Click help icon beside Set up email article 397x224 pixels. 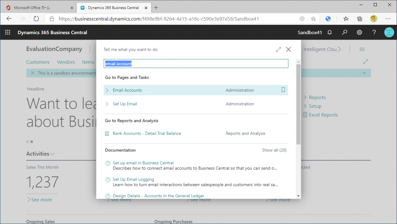108,163
